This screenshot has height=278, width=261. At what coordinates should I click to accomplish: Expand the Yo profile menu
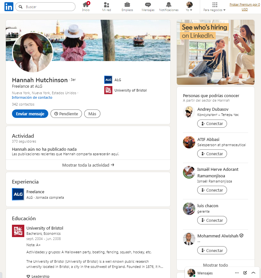click(189, 7)
